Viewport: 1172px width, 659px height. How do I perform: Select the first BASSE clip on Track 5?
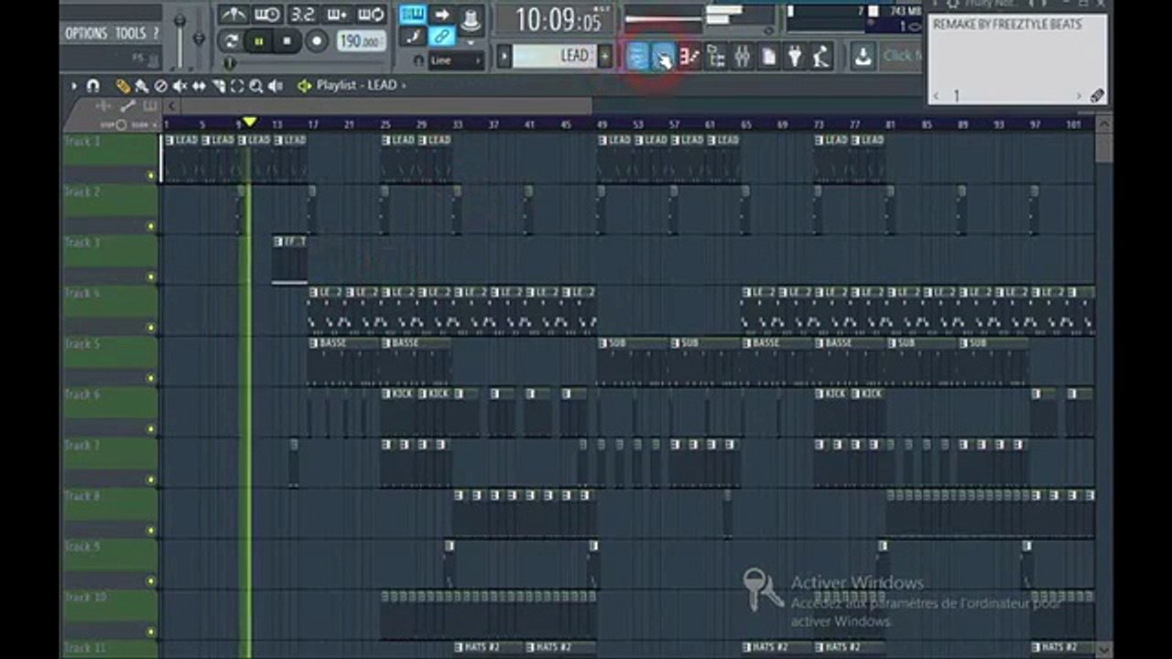(343, 362)
